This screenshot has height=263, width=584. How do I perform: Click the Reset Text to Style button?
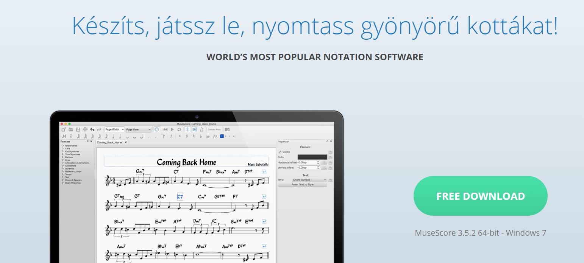point(302,185)
